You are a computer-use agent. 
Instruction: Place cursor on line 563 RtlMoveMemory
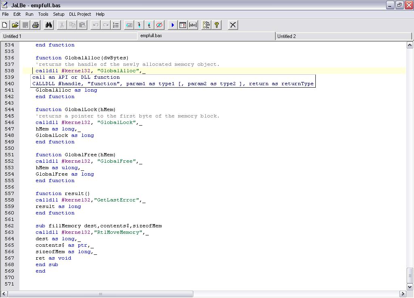point(120,232)
